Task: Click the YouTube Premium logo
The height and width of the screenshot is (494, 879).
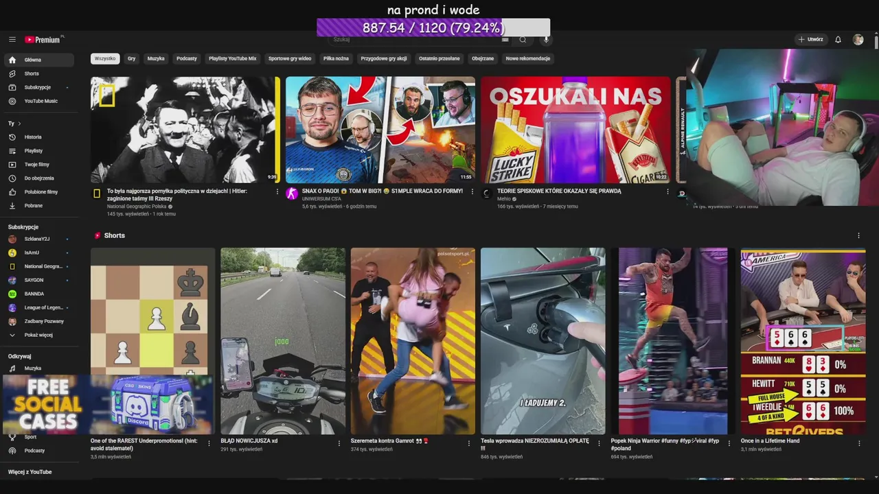Action: point(44,40)
